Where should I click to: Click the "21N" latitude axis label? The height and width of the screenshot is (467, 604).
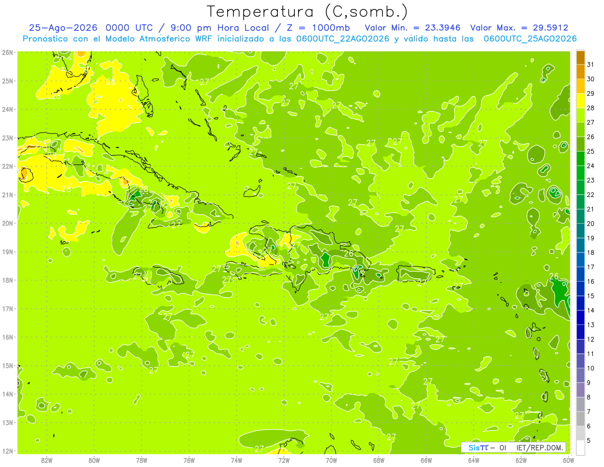tap(7, 194)
